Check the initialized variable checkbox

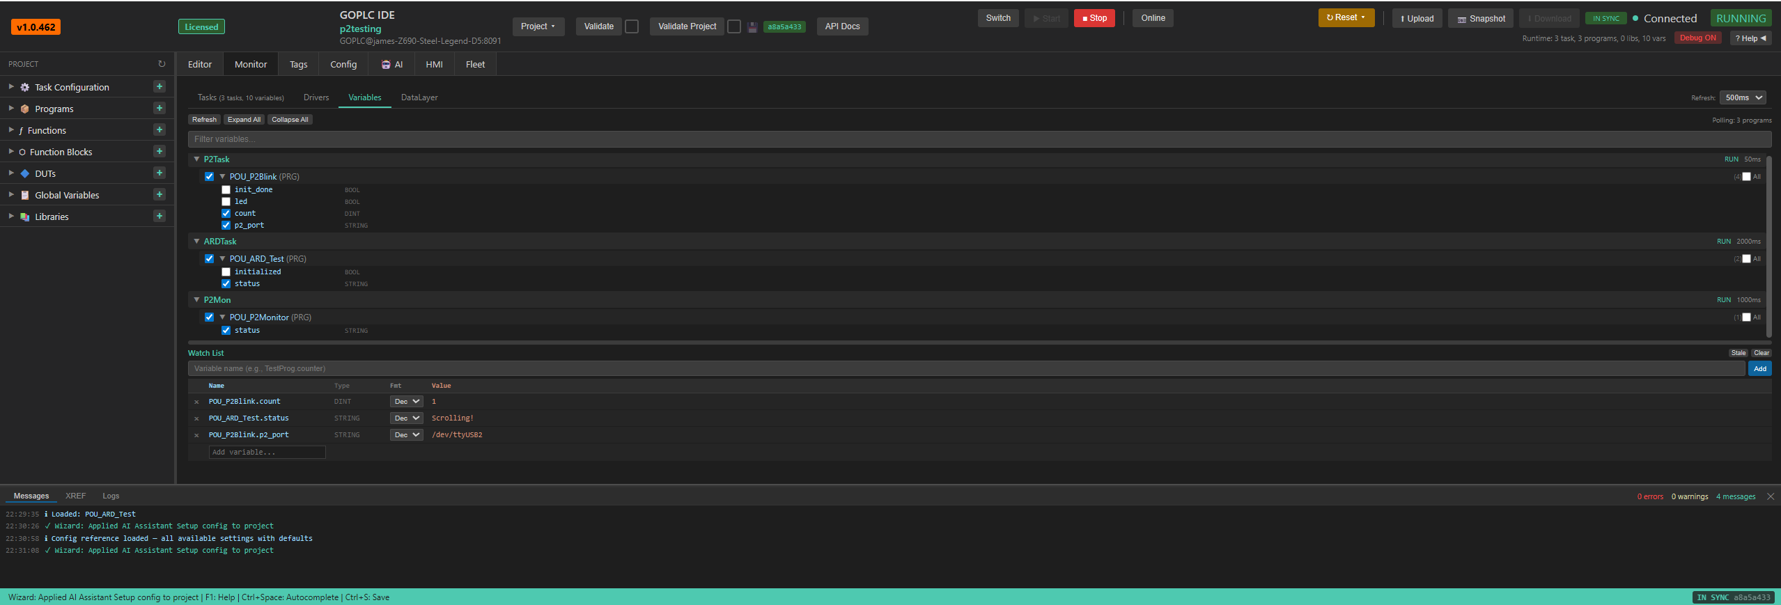[x=226, y=272]
